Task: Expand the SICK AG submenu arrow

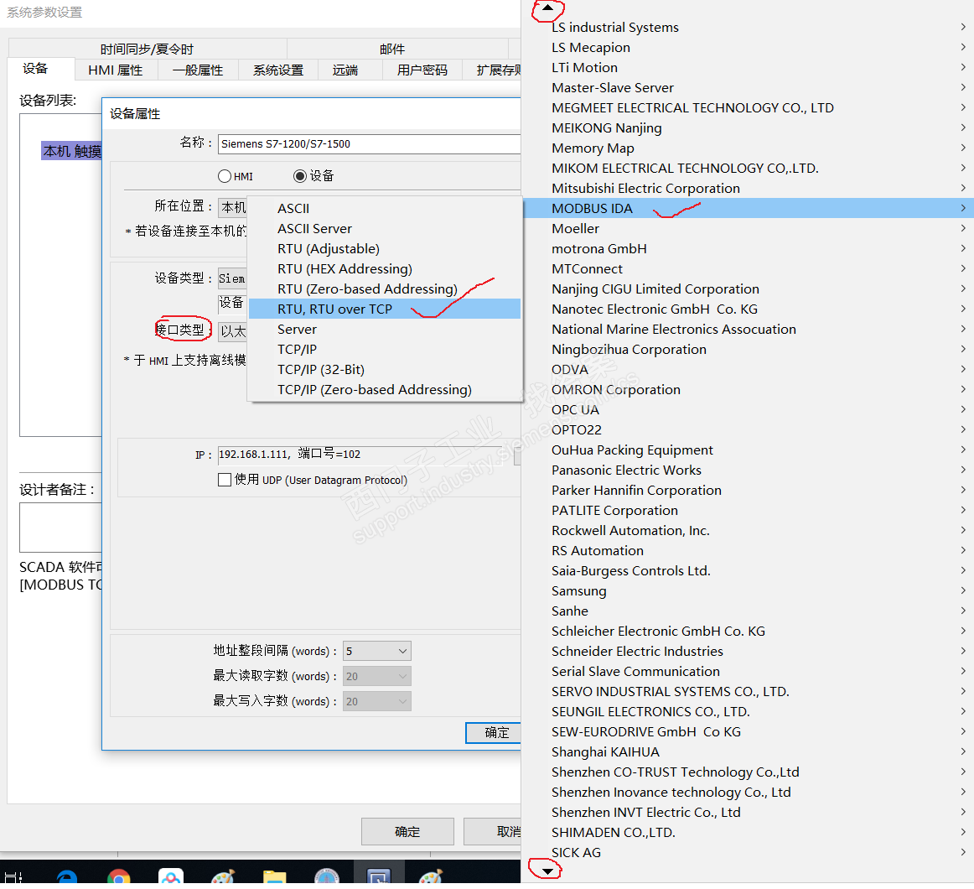Action: [963, 852]
